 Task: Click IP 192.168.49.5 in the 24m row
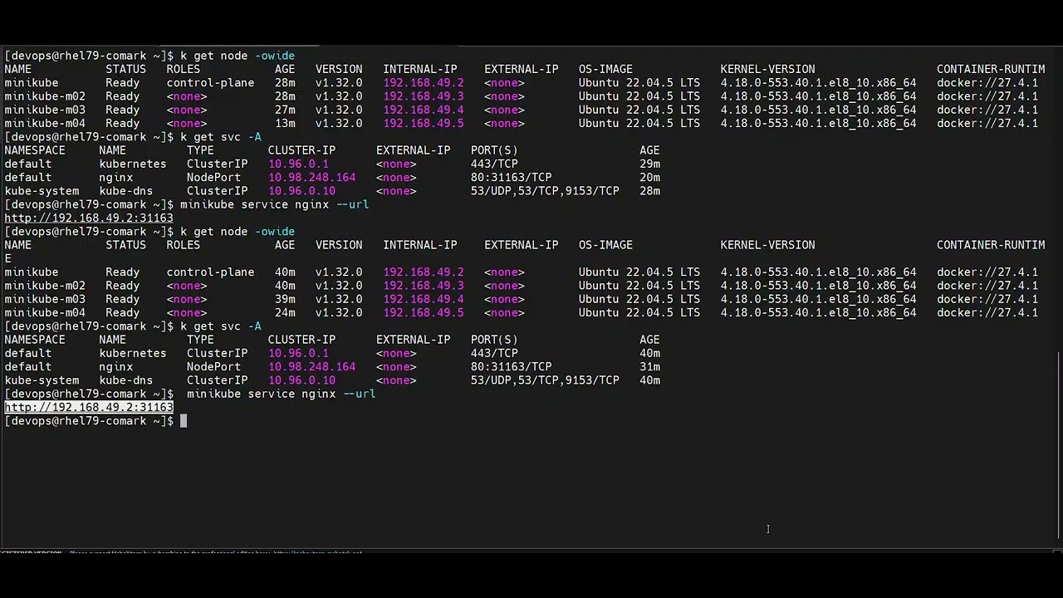(x=424, y=312)
